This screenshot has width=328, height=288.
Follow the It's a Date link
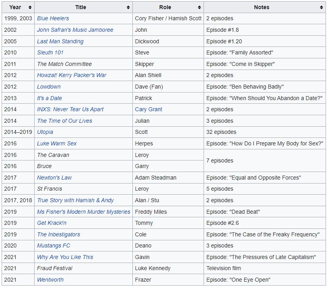[x=50, y=98]
